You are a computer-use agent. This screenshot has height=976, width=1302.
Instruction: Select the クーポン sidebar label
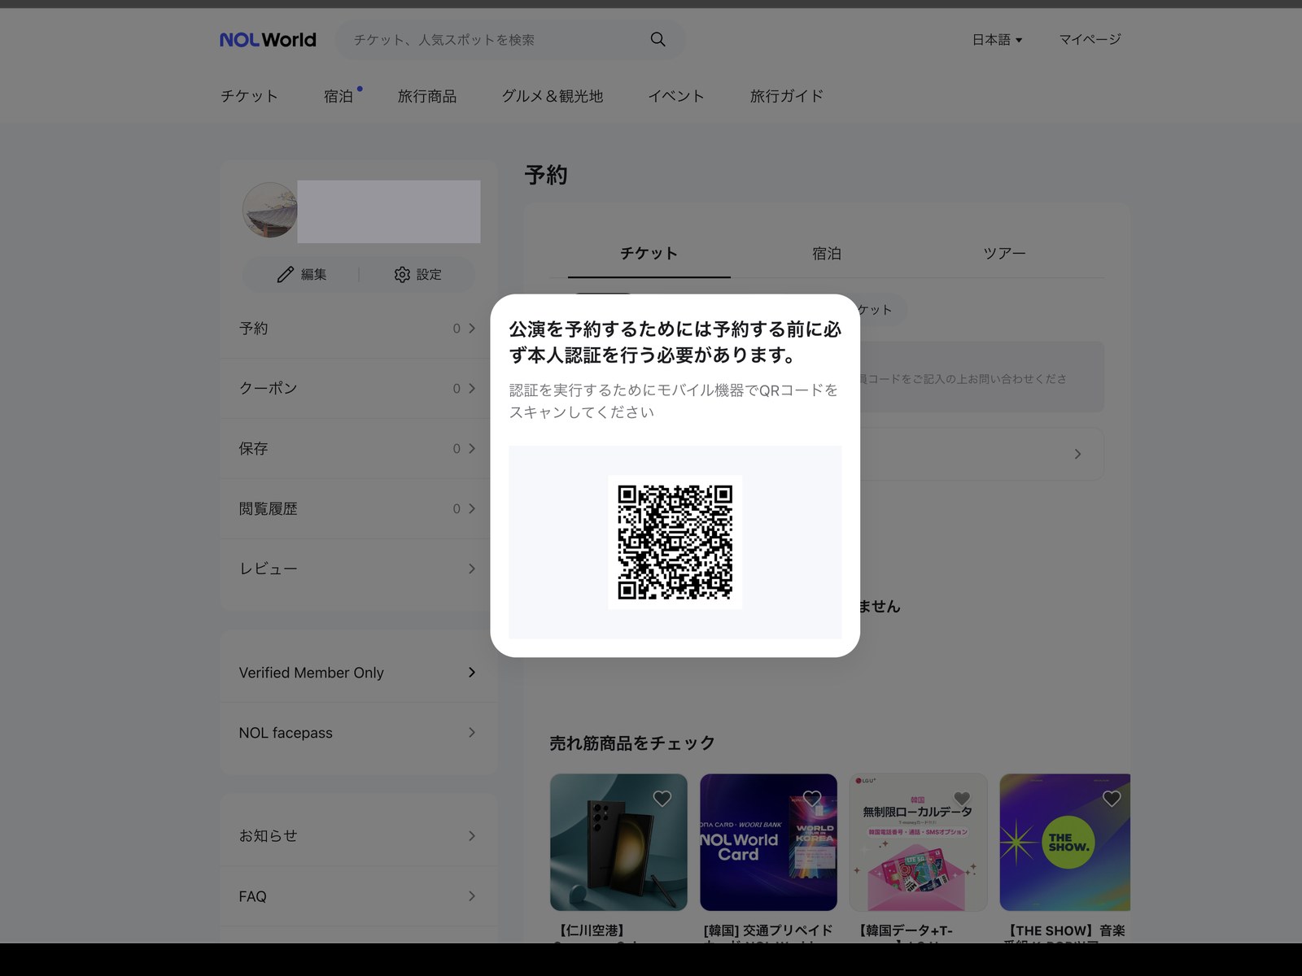tap(268, 389)
